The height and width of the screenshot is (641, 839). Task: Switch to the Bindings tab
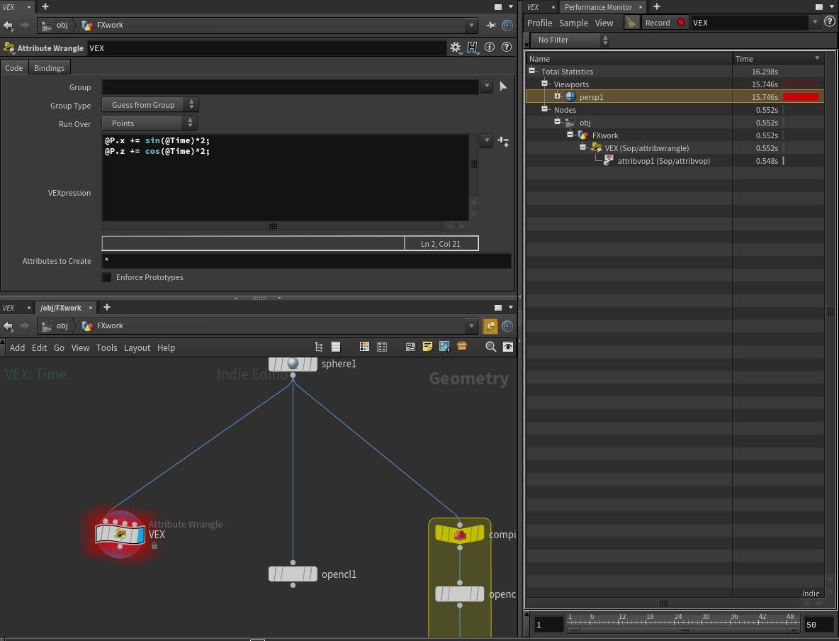[49, 68]
